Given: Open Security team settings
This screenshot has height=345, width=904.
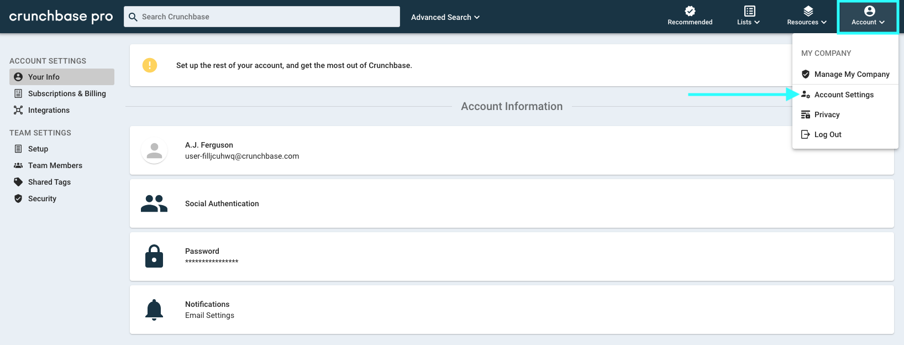Looking at the screenshot, I should tap(62, 198).
